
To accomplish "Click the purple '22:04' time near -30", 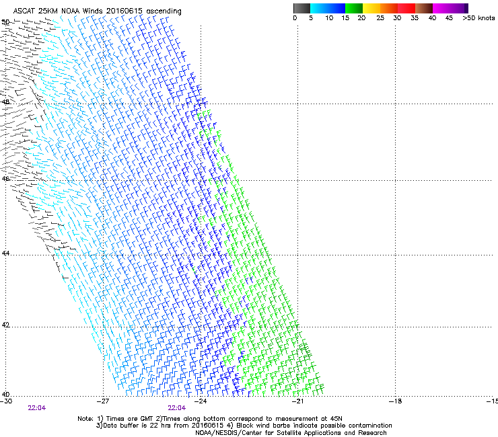I will [x=37, y=408].
